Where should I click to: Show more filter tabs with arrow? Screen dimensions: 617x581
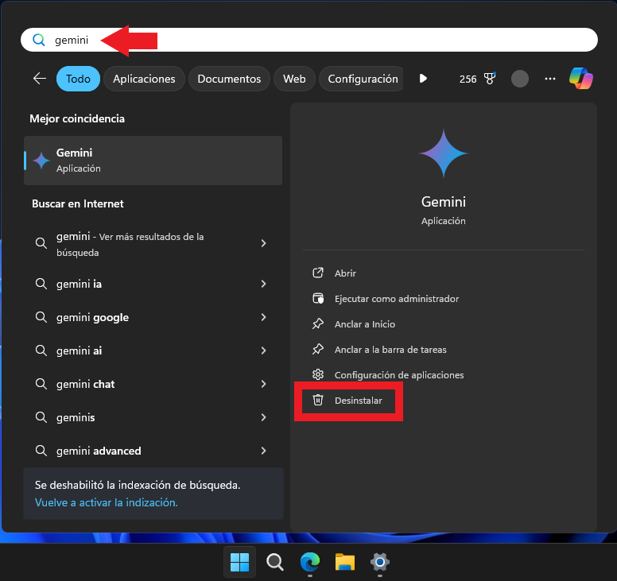coord(423,78)
